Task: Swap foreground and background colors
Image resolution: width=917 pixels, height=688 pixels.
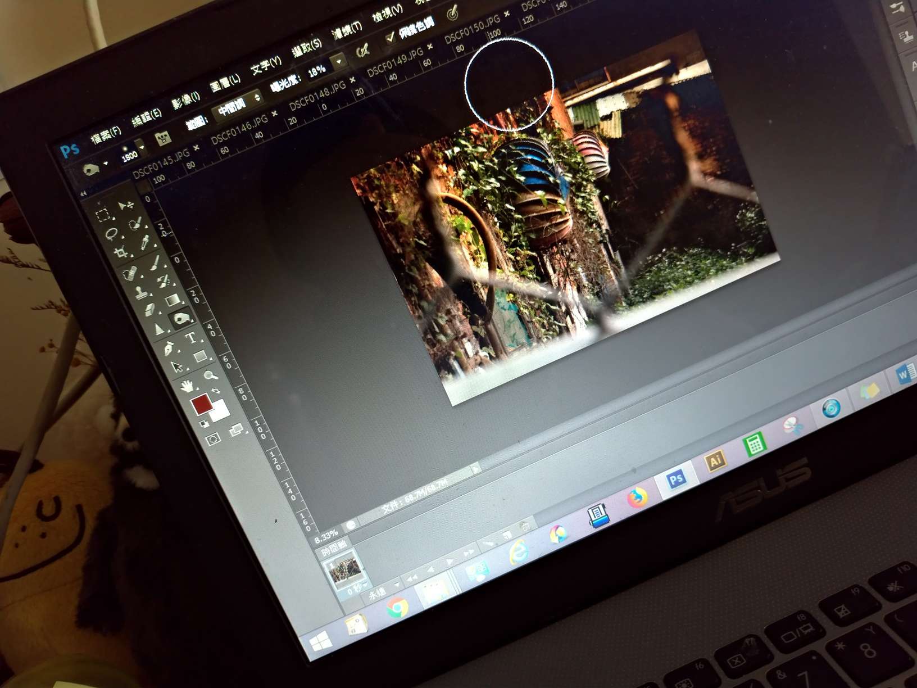Action: click(x=217, y=390)
